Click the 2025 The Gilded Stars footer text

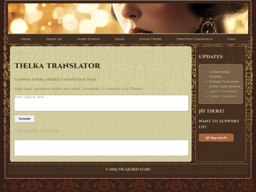(128, 169)
